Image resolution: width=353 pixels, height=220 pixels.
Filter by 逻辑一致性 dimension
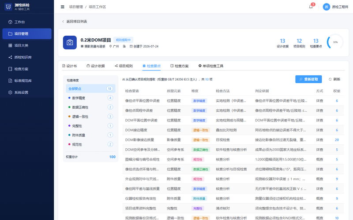[x=90, y=117]
